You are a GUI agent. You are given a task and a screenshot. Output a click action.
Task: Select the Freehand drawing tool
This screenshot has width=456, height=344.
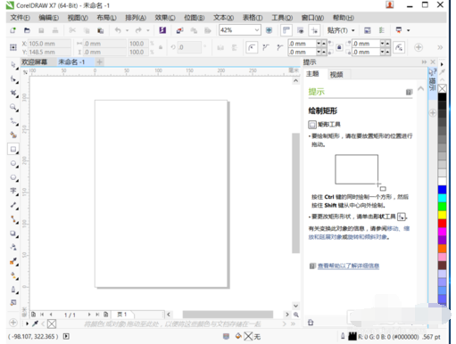(x=13, y=121)
